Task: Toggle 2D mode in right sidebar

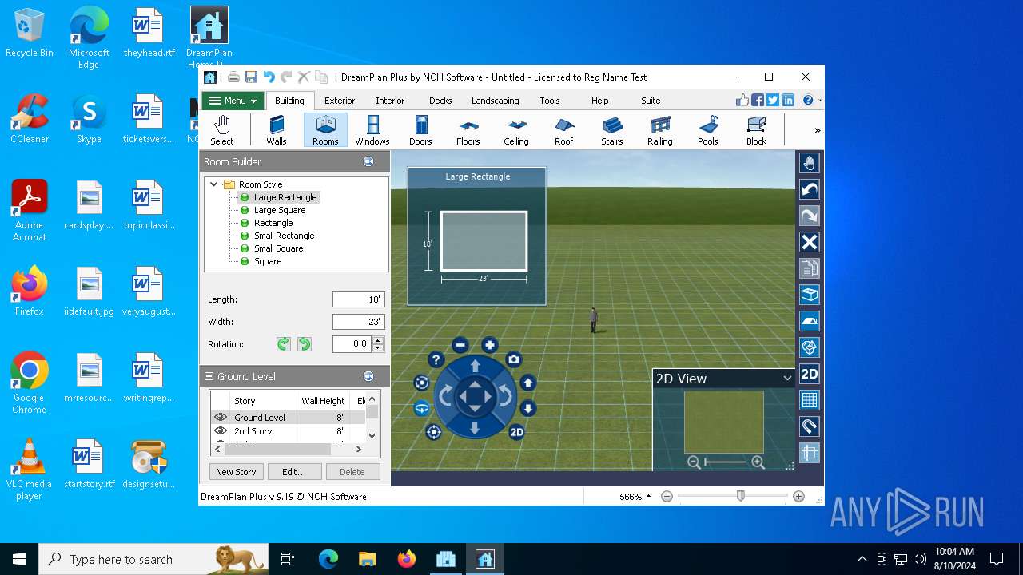Action: click(810, 374)
